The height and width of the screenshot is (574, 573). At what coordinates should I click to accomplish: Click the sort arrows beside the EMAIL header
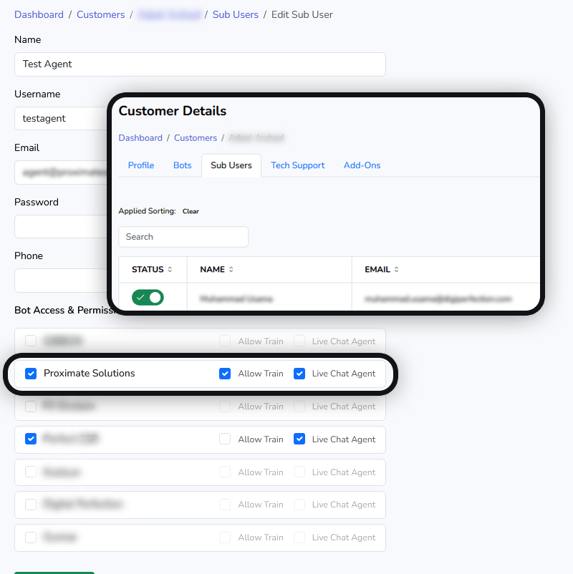[396, 270]
